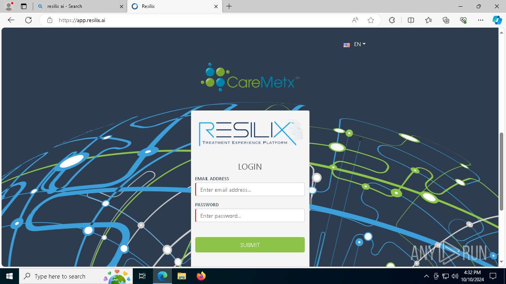Show hidden system tray icons
This screenshot has width=506, height=284.
(x=426, y=276)
